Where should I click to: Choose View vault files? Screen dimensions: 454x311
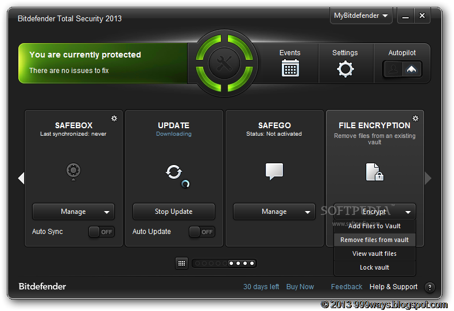[375, 254]
